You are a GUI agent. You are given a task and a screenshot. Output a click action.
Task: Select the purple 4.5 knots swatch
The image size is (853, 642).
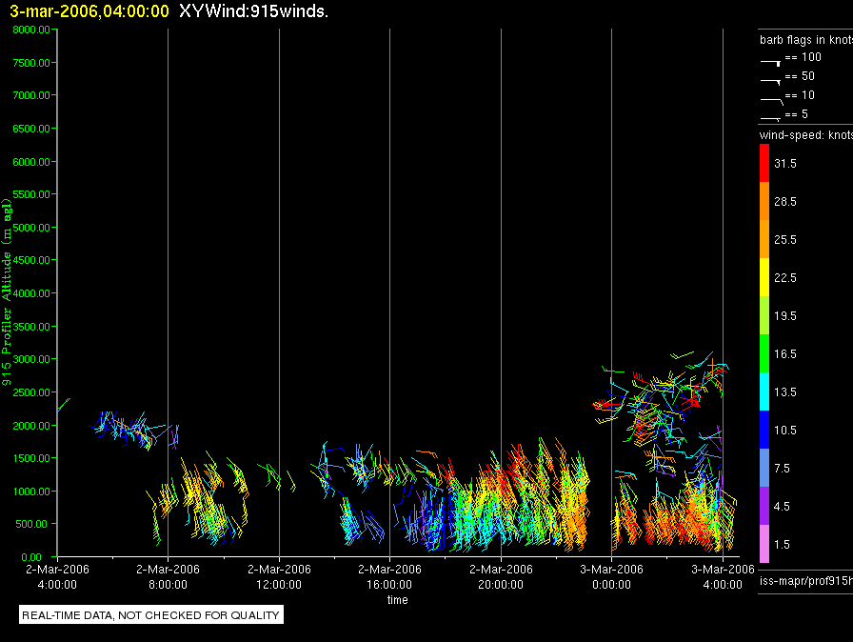[764, 506]
